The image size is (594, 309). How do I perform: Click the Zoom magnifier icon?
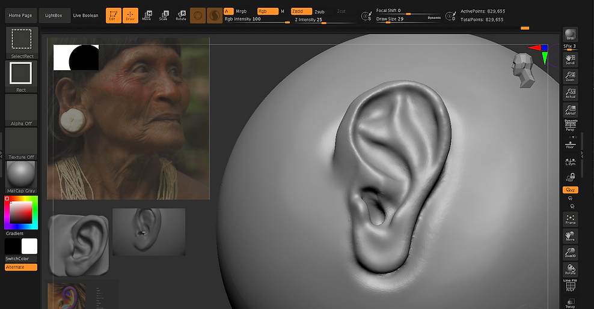(570, 76)
